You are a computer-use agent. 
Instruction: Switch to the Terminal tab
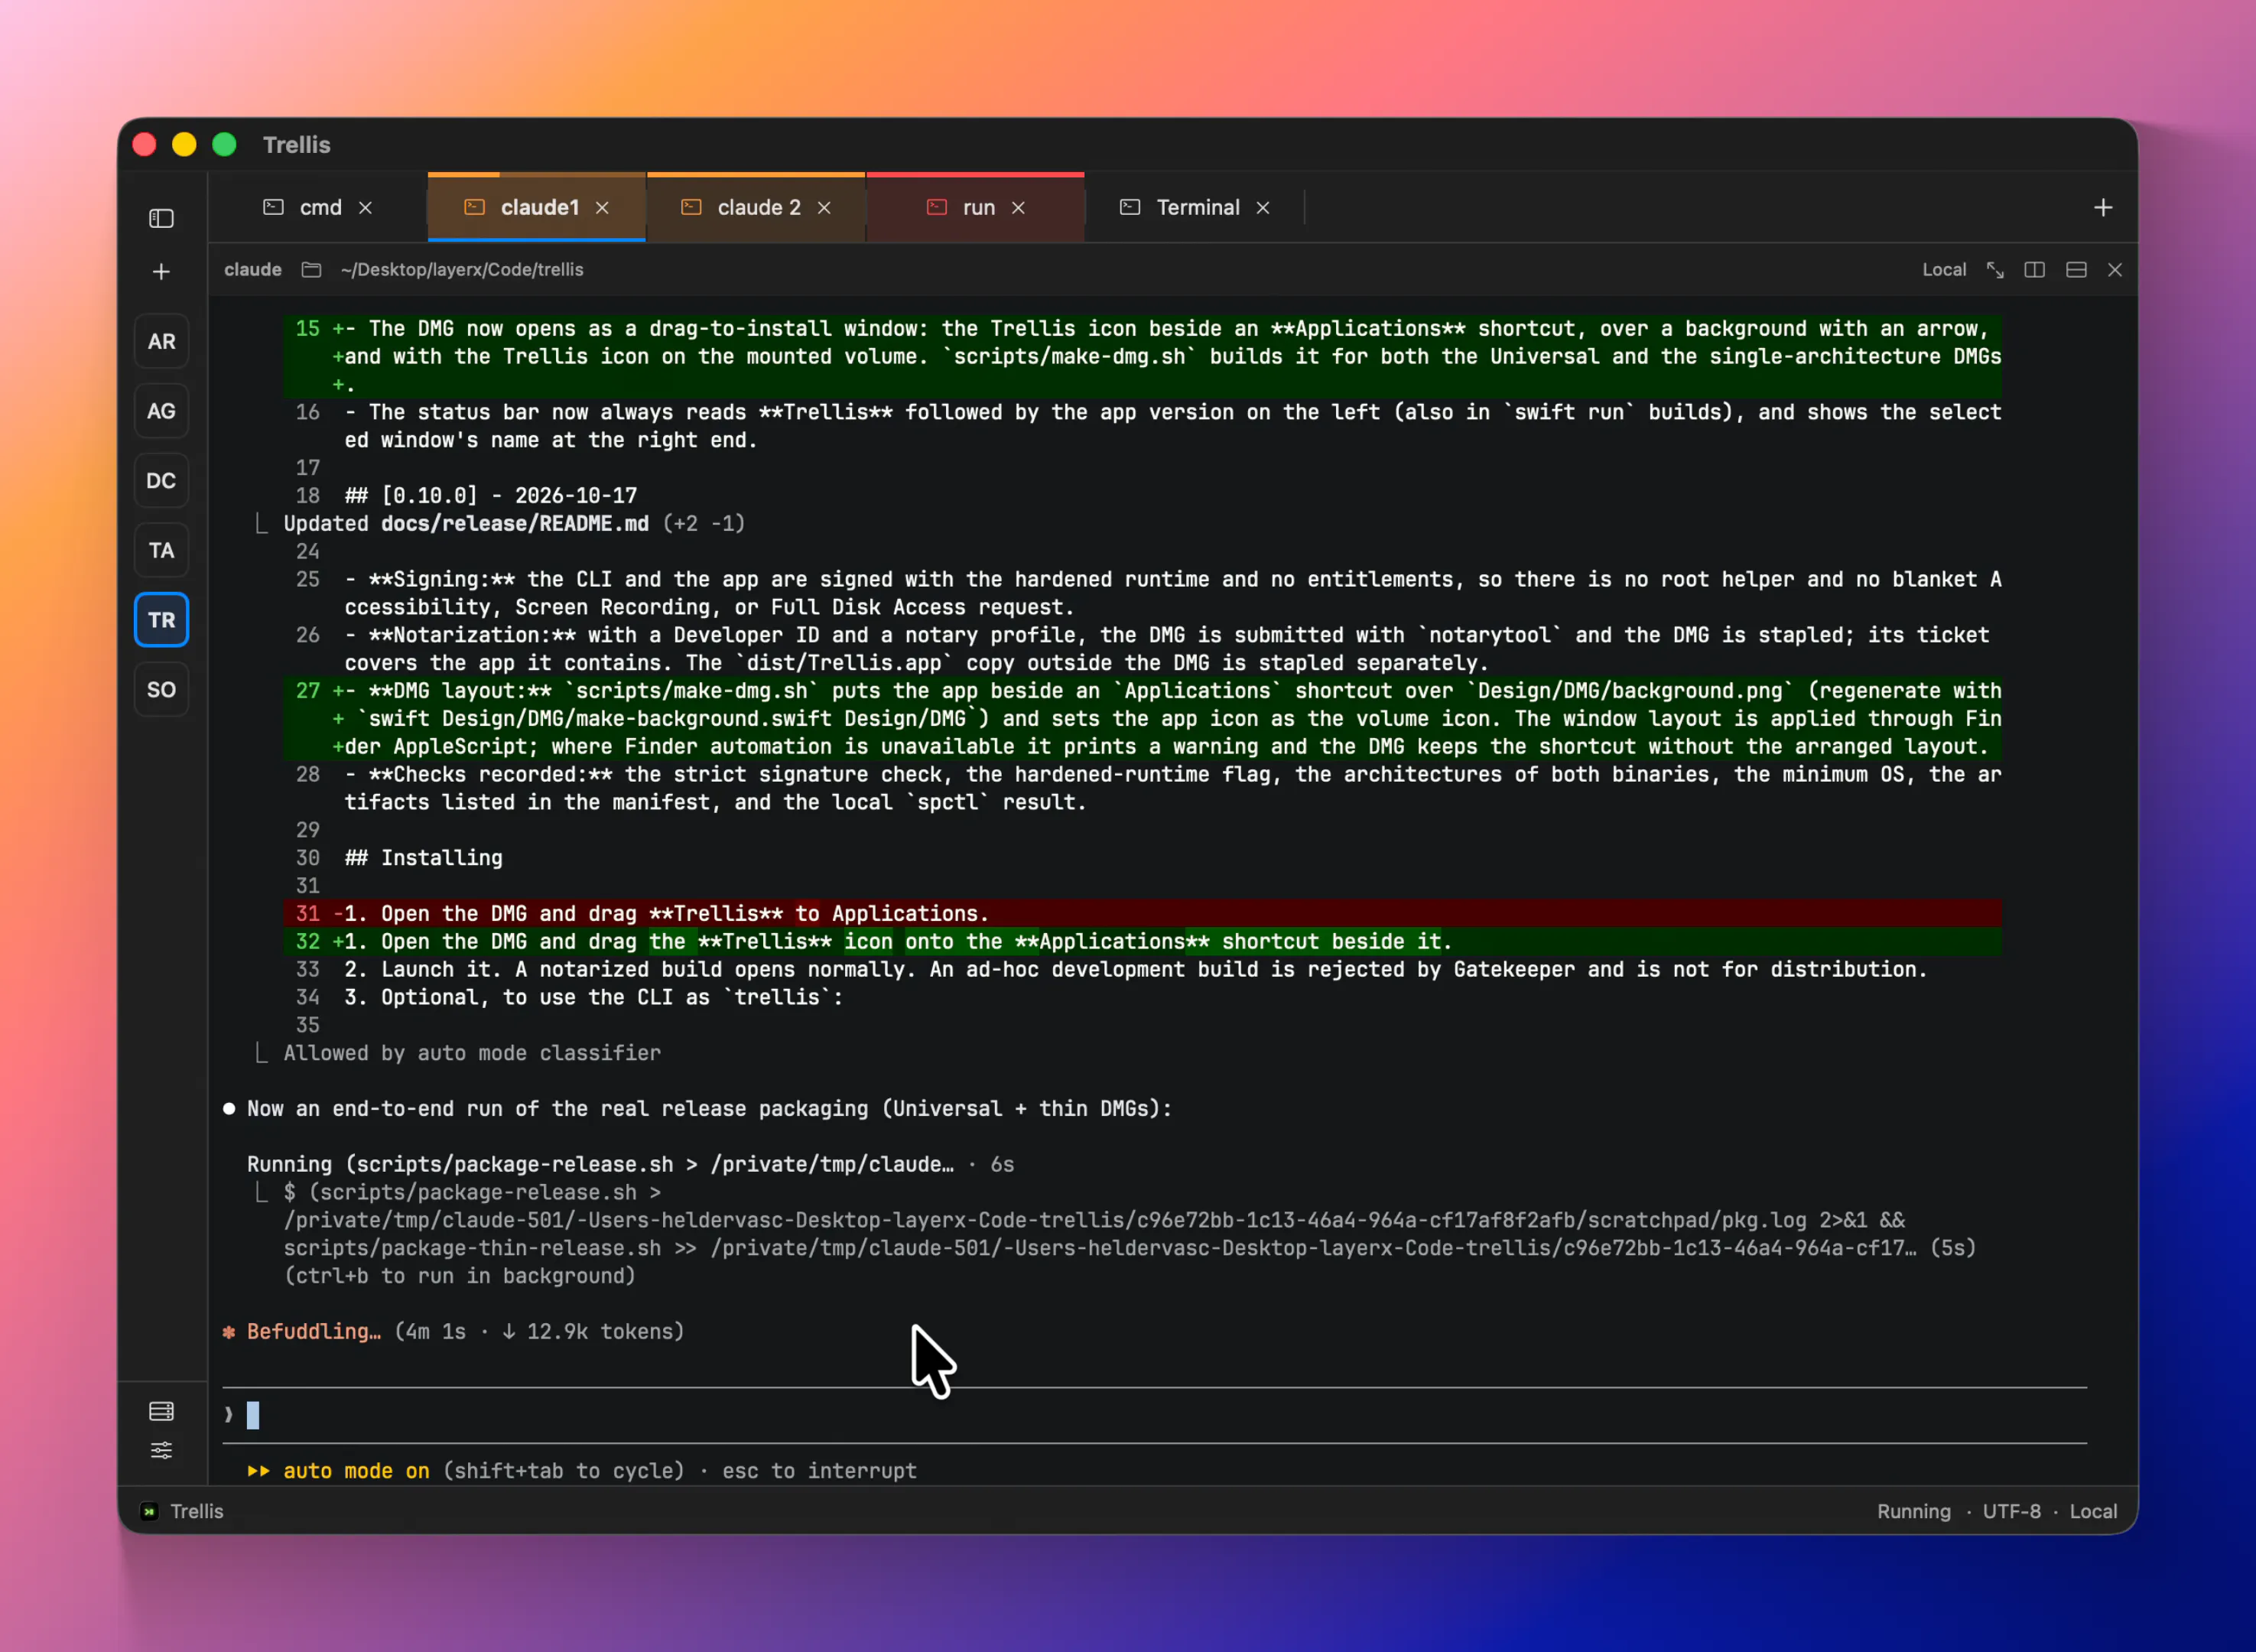1197,207
